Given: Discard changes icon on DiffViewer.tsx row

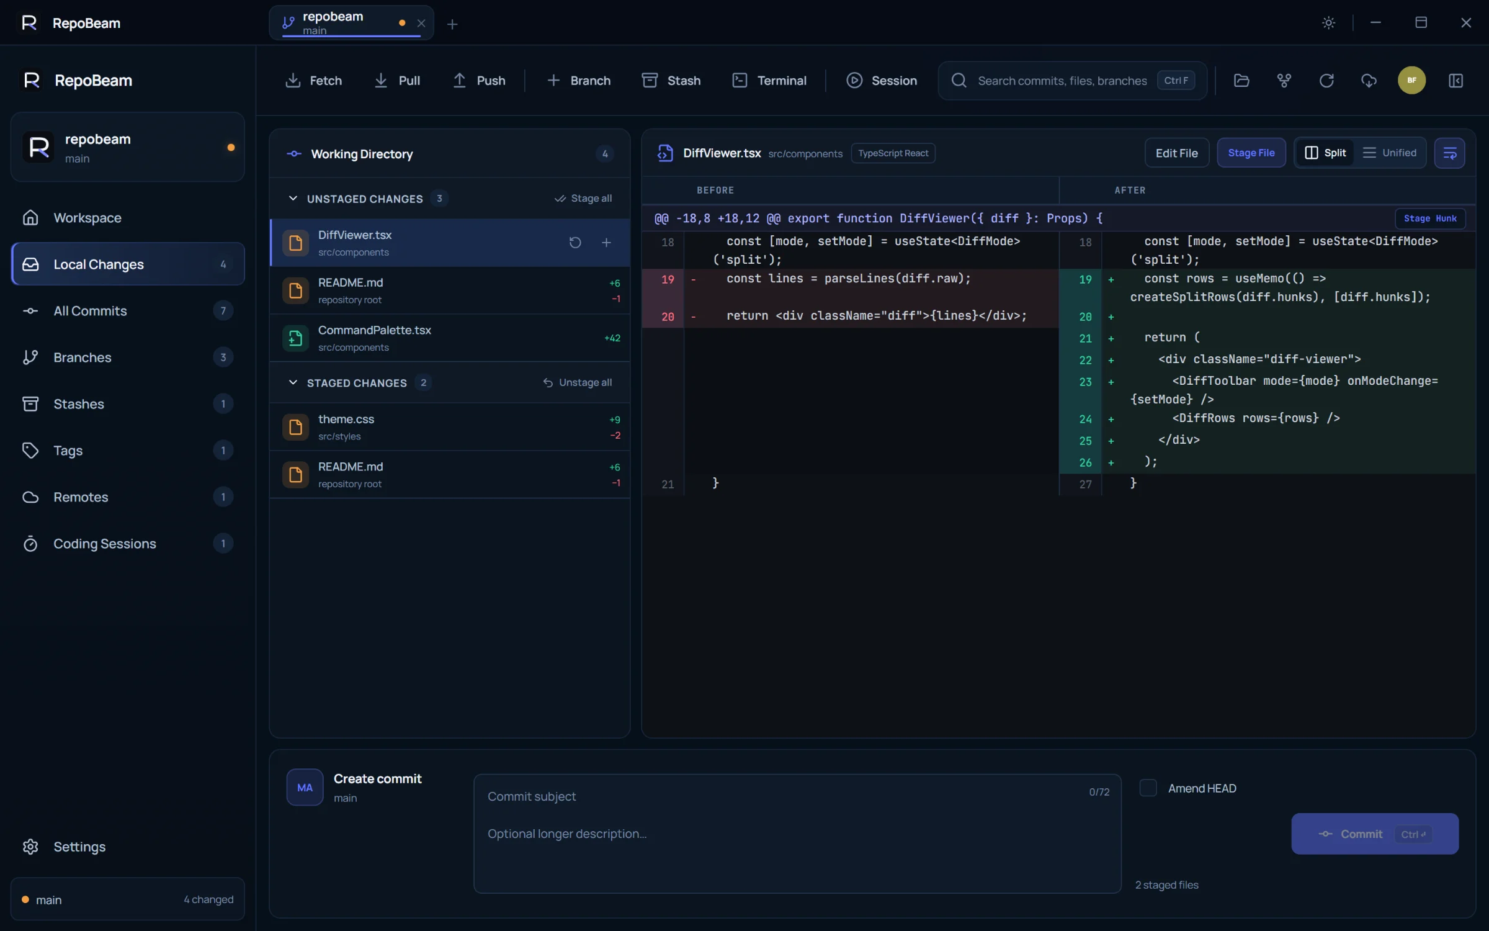Looking at the screenshot, I should (575, 243).
